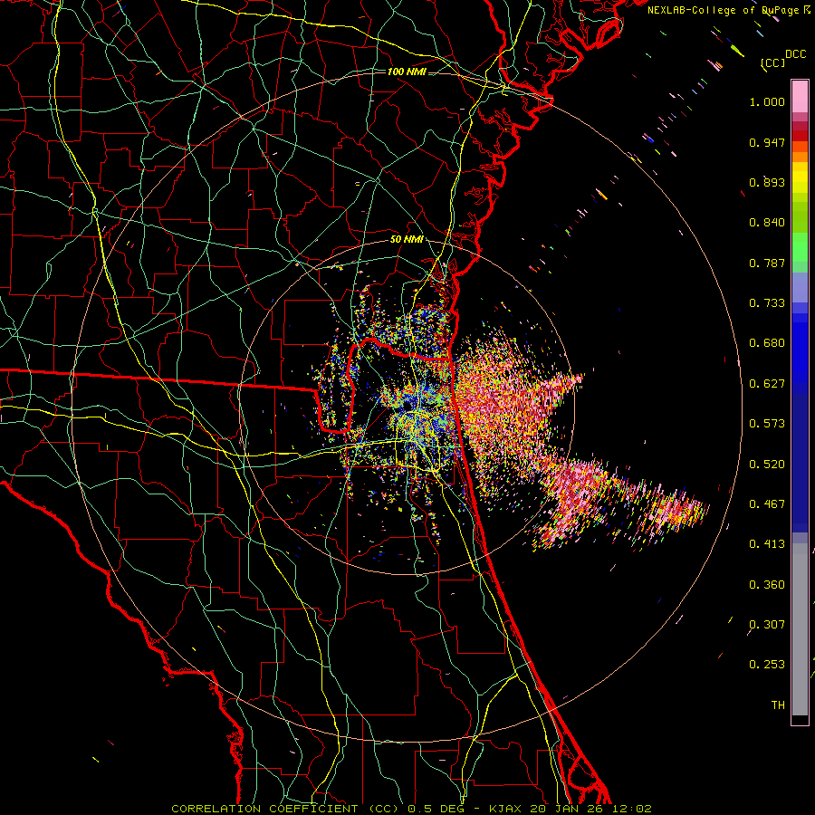Click the 0.733 legend value
The width and height of the screenshot is (815, 815).
click(x=767, y=303)
